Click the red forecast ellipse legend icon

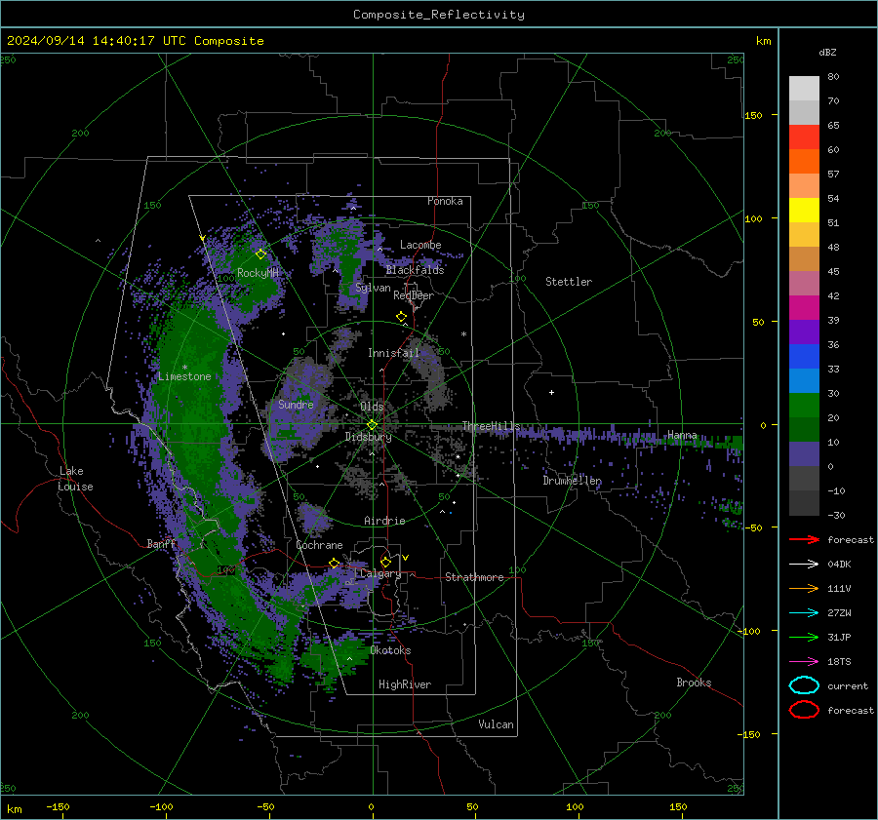[804, 710]
